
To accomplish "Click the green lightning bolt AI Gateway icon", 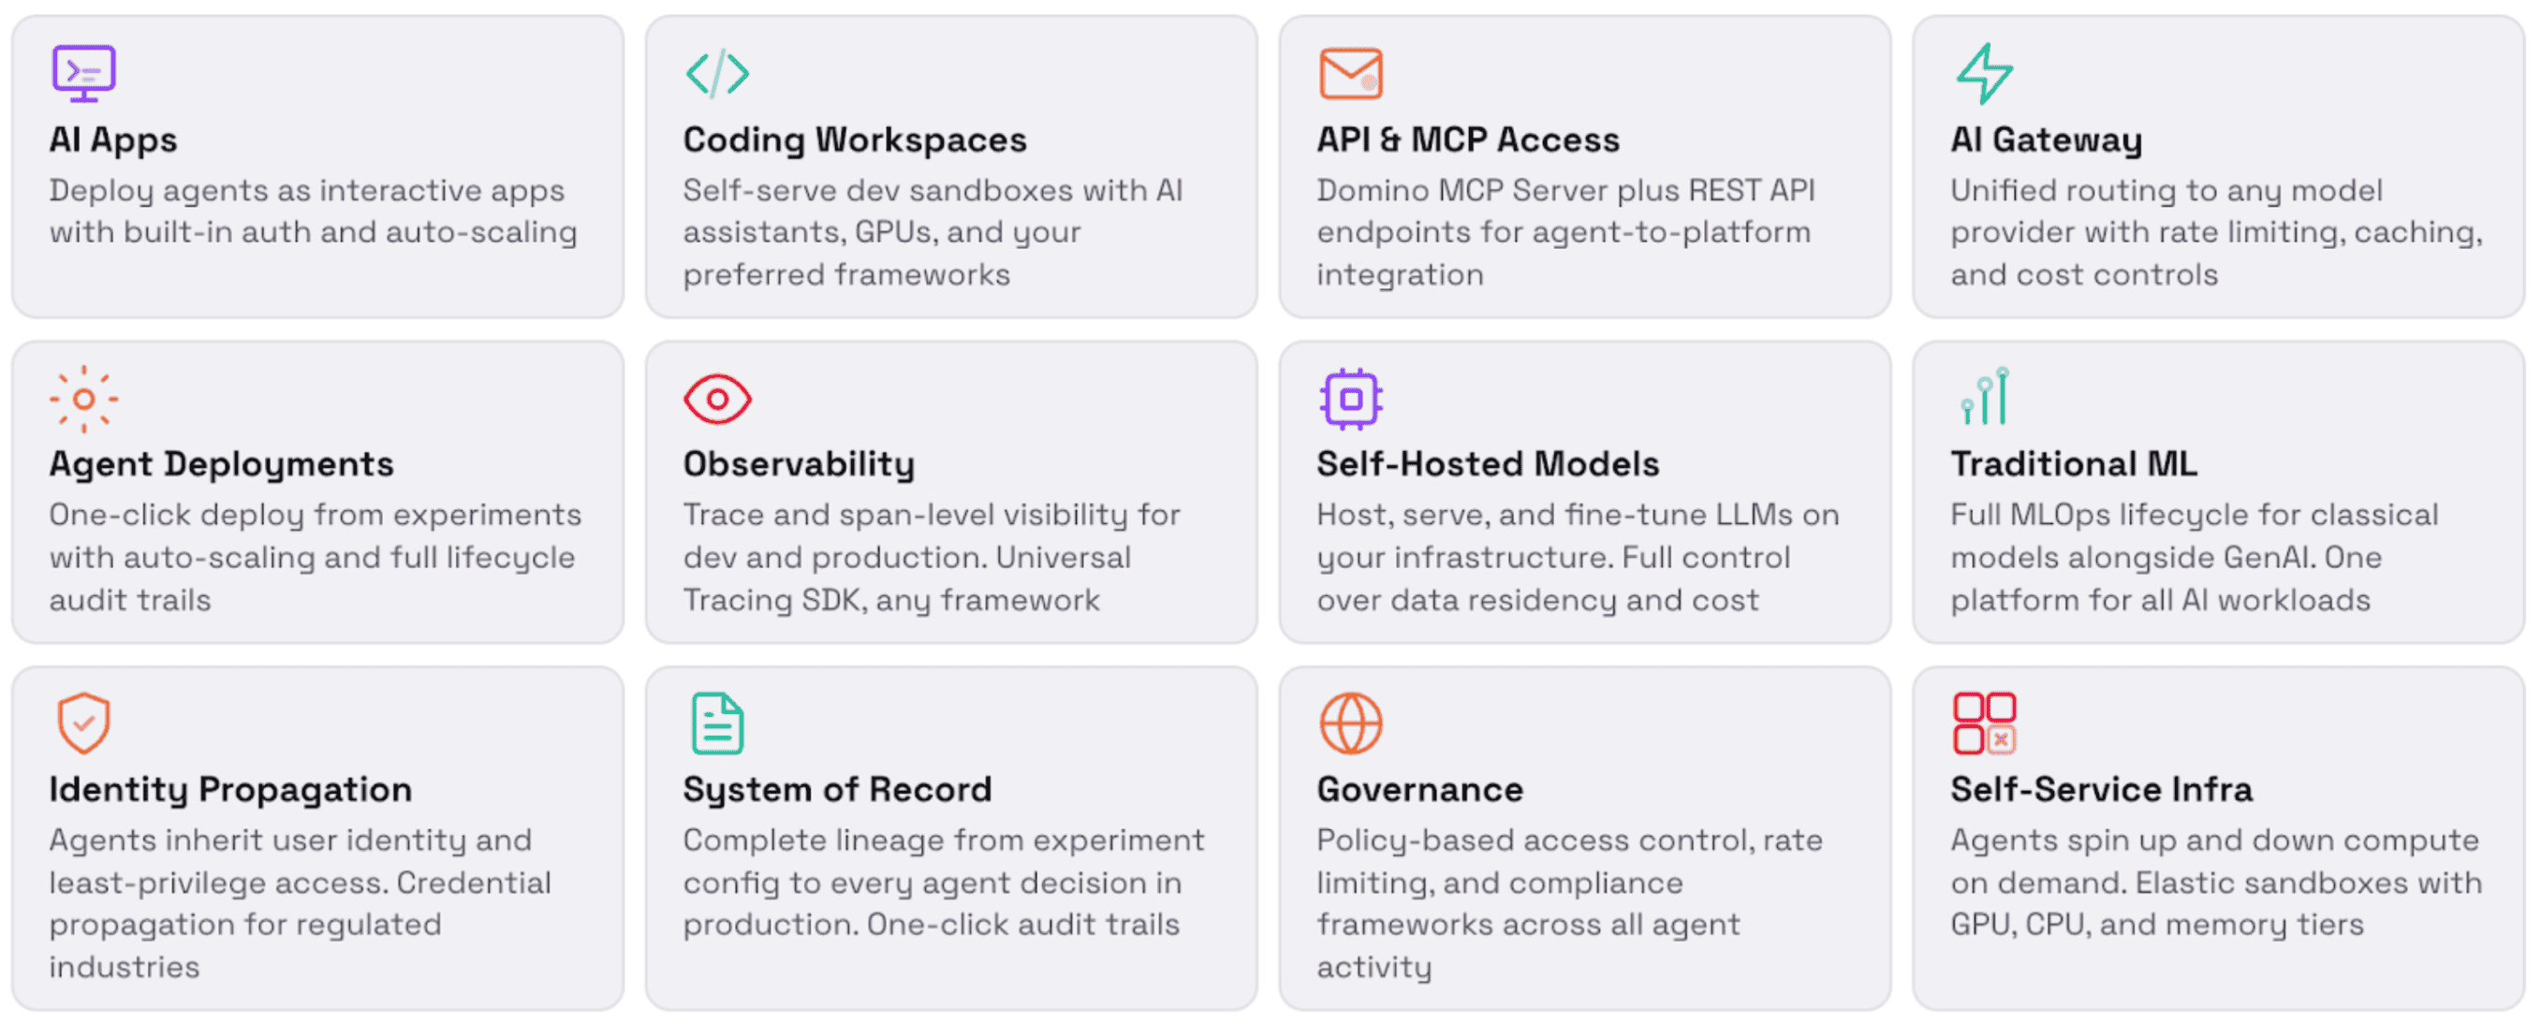I will [x=1984, y=74].
